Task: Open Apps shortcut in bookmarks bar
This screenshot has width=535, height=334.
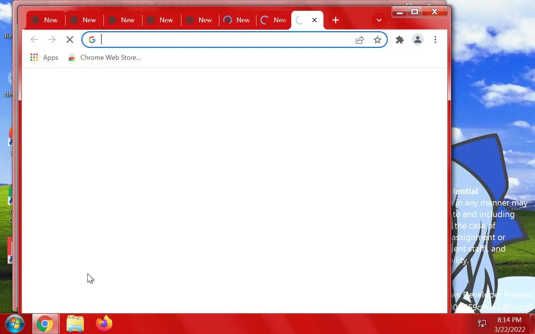Action: coord(44,58)
